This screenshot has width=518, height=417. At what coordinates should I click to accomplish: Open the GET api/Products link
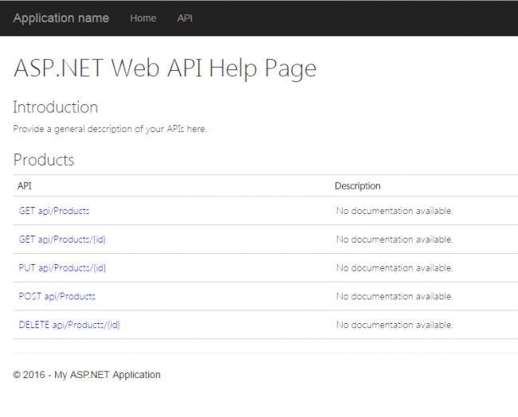(54, 211)
